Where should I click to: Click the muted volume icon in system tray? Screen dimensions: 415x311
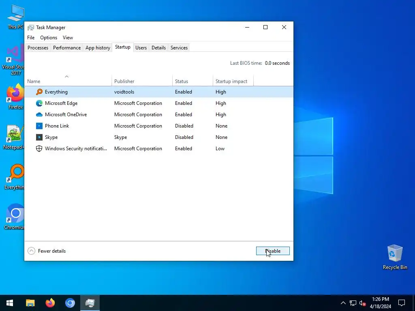tap(363, 303)
